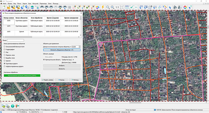Image resolution: width=209 pixels, height=113 pixels.
Task: Click the cursor with question mark icon
Action: tap(190, 7)
